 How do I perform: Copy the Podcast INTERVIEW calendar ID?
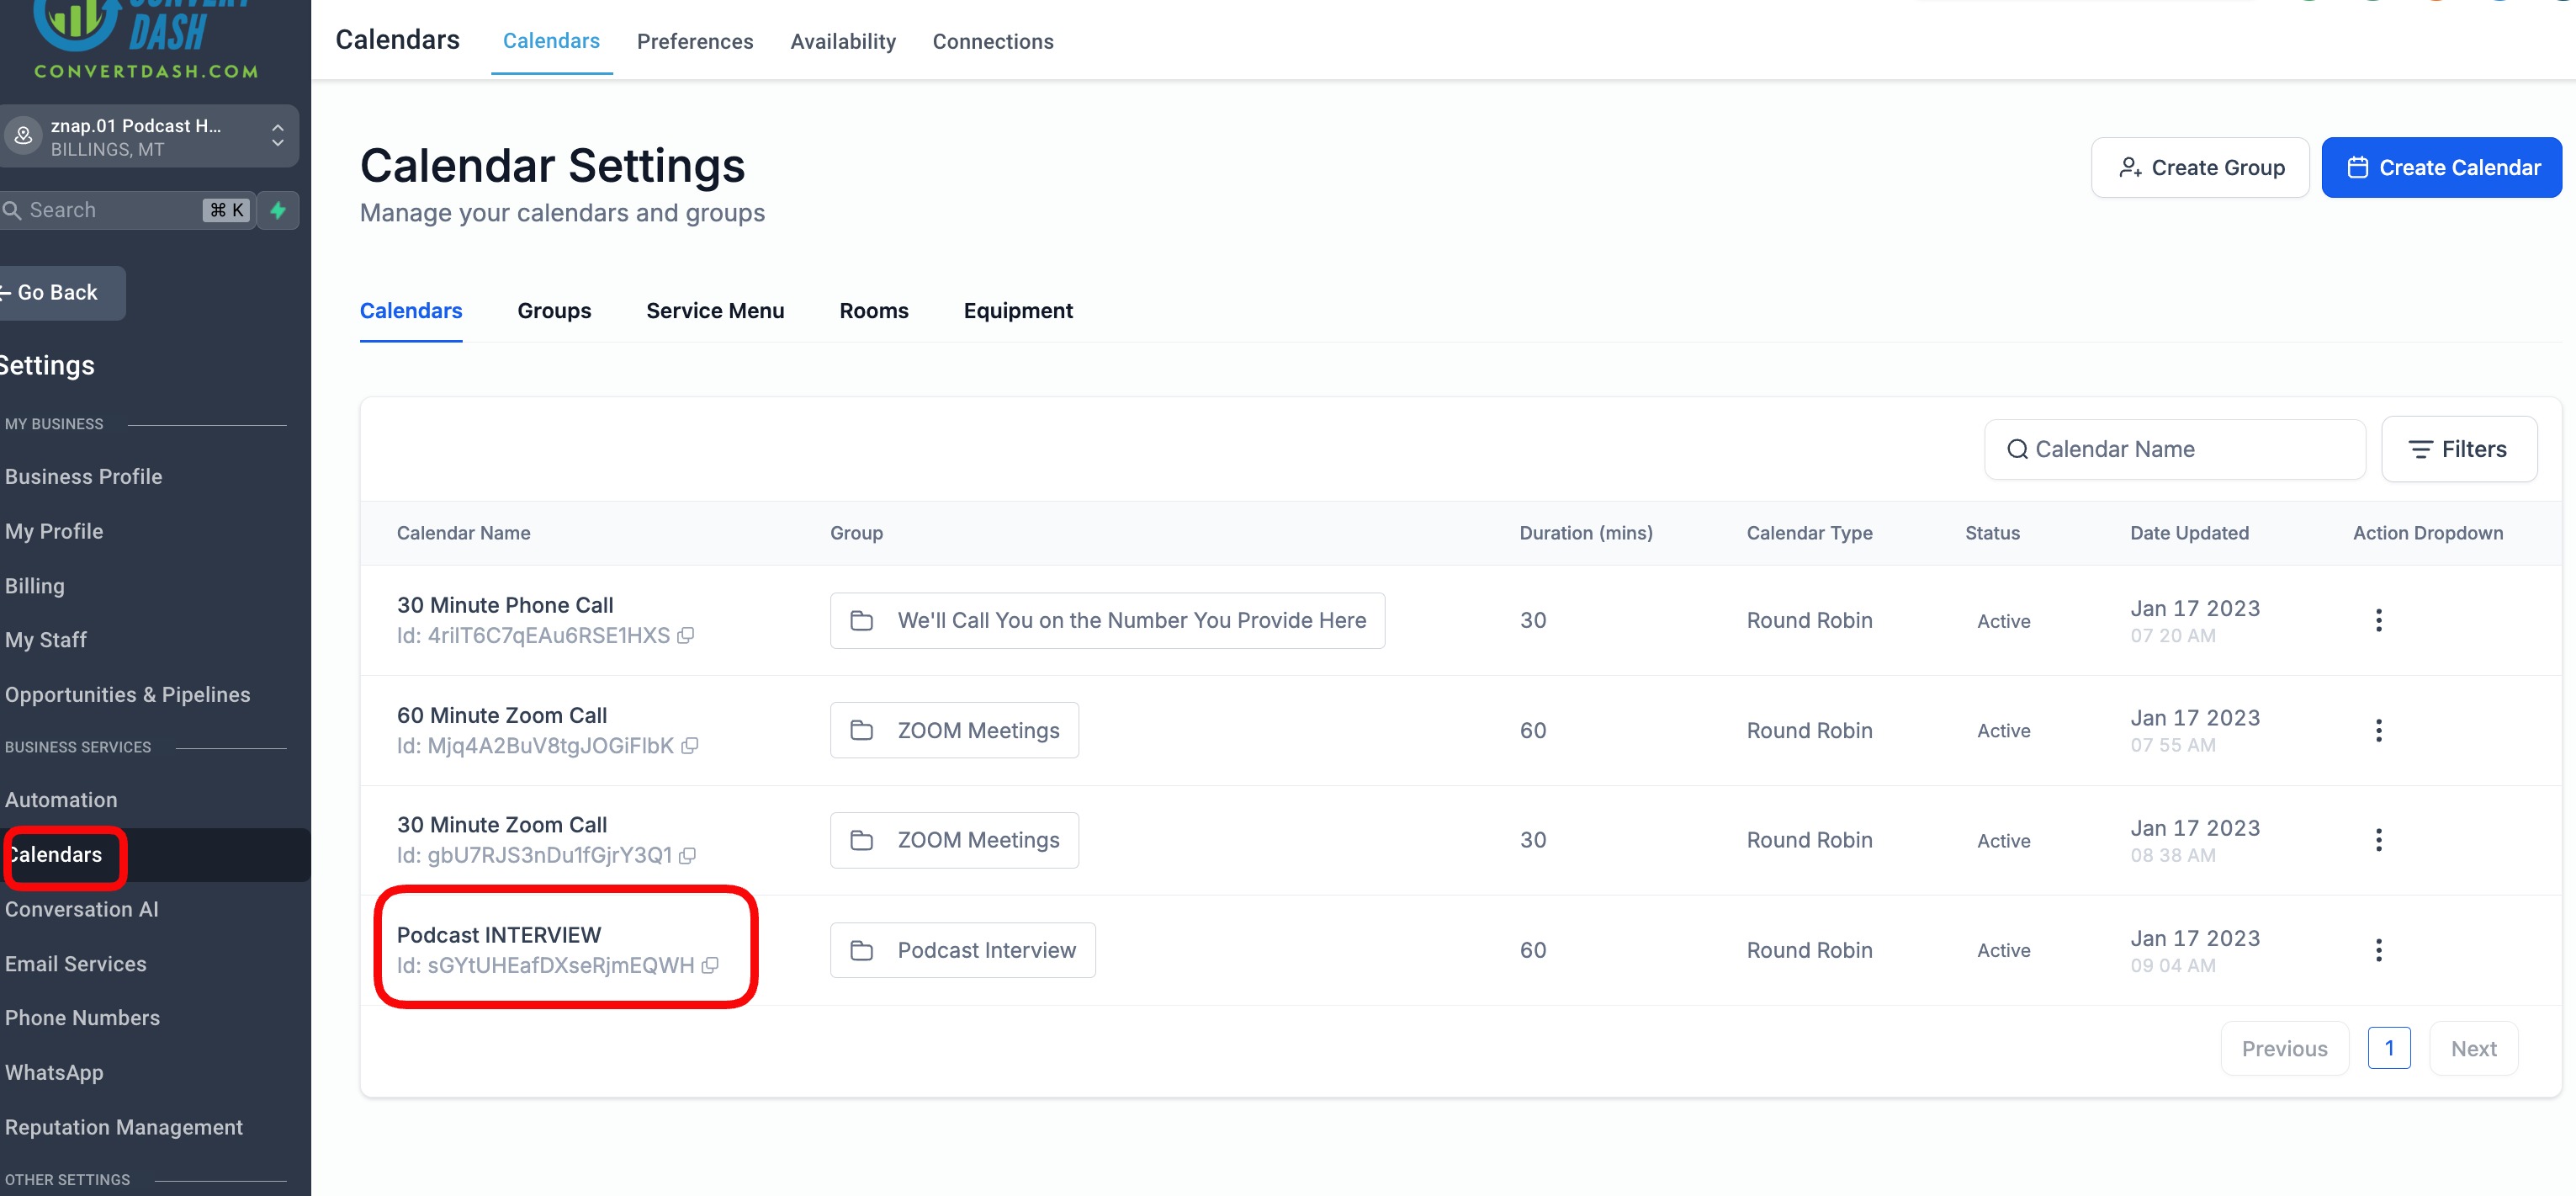point(710,966)
